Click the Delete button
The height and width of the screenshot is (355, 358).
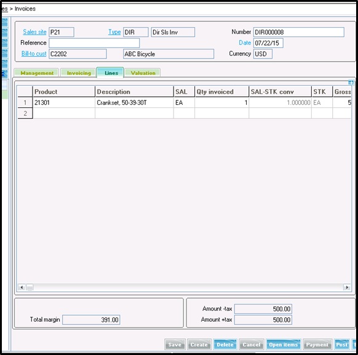pyautogui.click(x=225, y=345)
